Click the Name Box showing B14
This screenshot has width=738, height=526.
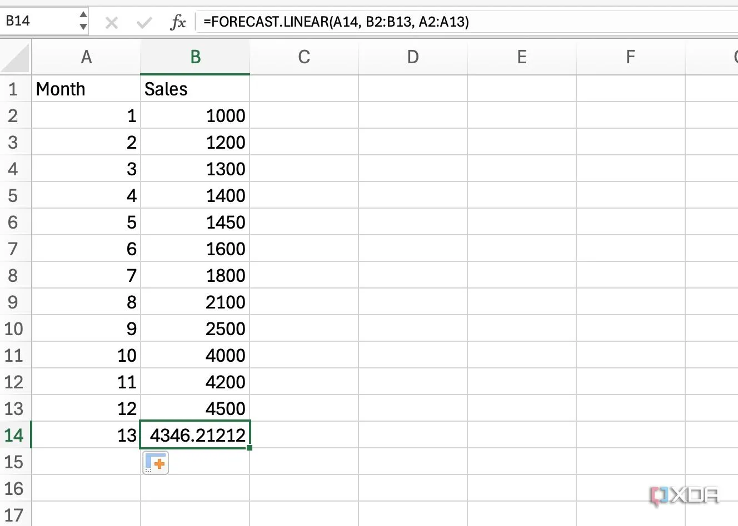tap(39, 21)
